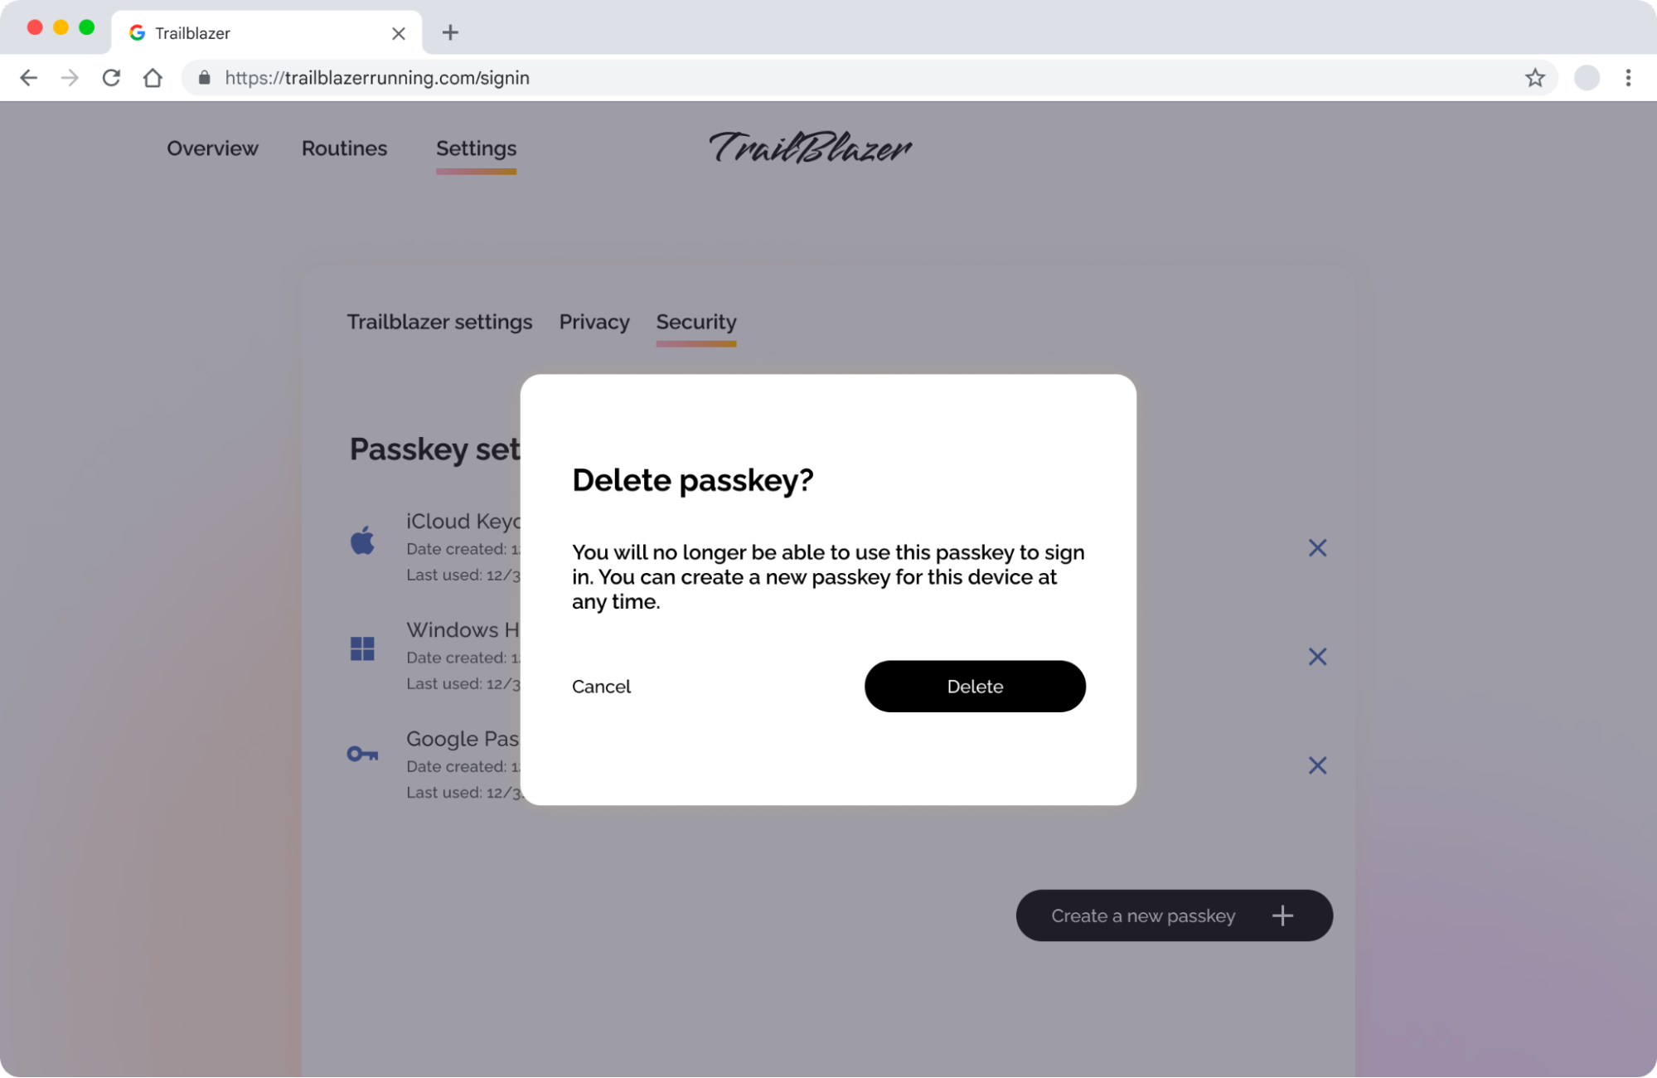The height and width of the screenshot is (1078, 1657).
Task: Click the browser more options menu icon
Action: coord(1629,77)
